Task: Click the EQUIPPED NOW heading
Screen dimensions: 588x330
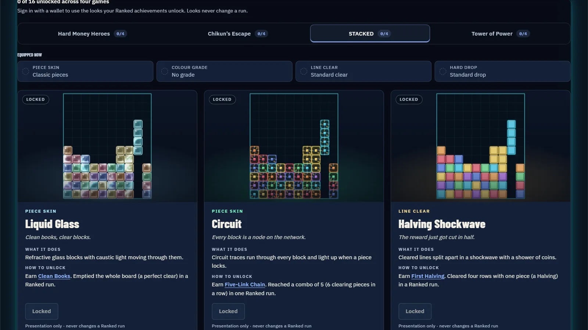Action: click(30, 55)
